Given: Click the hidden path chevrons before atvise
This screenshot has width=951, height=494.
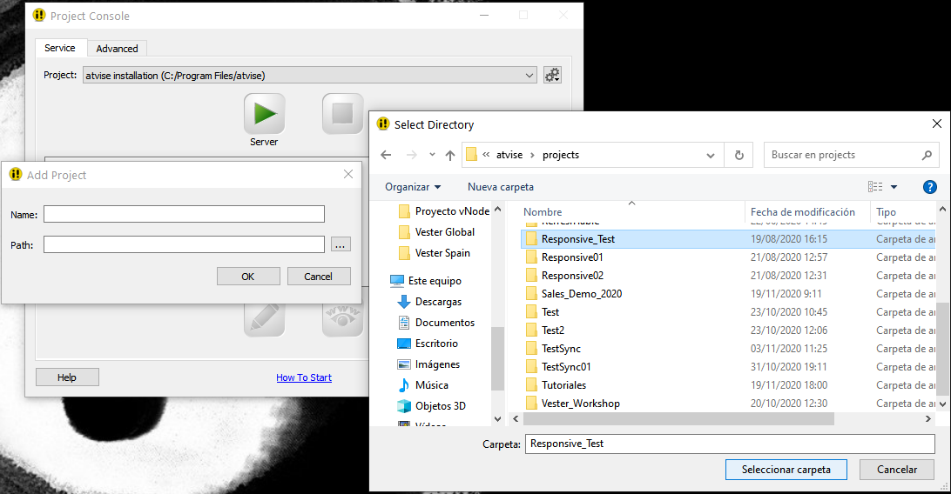Looking at the screenshot, I should pyautogui.click(x=486, y=155).
